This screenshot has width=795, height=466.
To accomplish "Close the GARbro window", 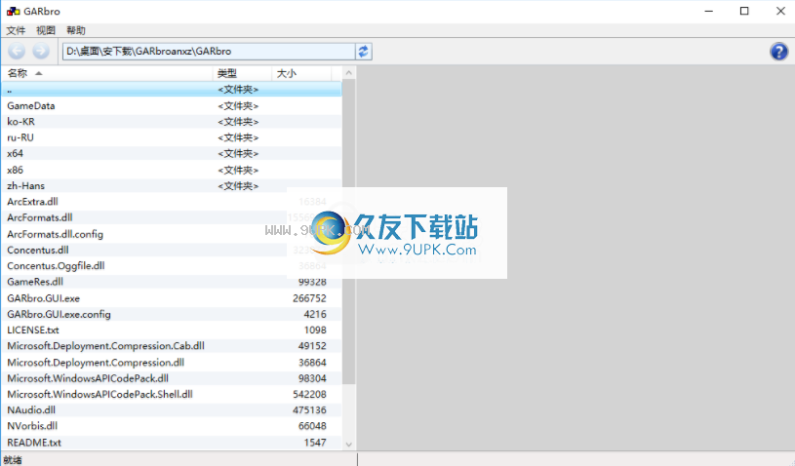I will [780, 11].
